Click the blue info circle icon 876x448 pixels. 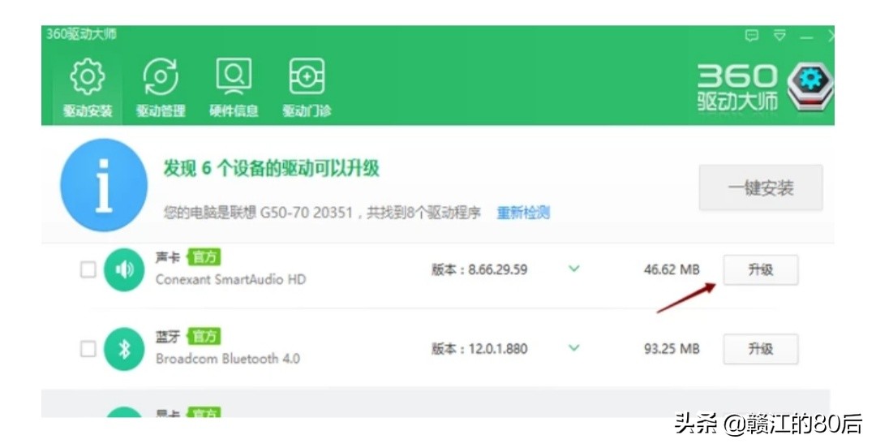(104, 185)
